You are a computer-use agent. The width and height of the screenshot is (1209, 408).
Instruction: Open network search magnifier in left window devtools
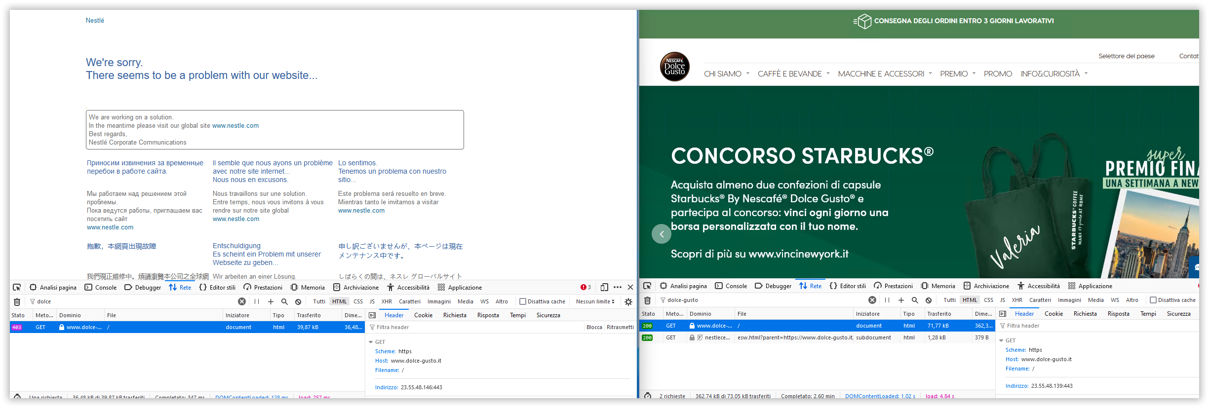[x=284, y=301]
